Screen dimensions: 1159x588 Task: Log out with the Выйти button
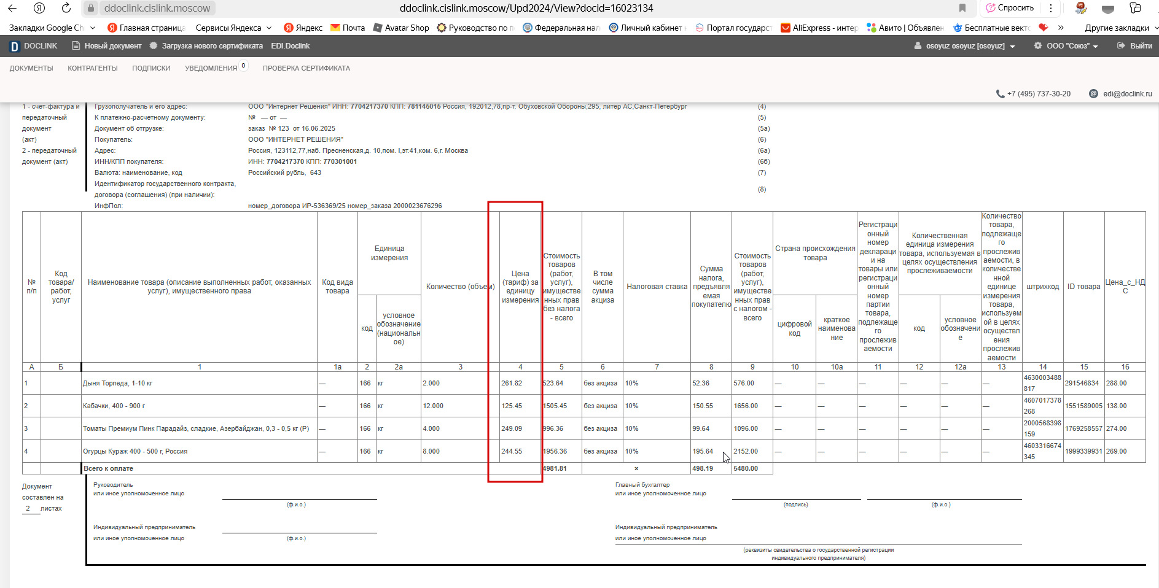[1134, 46]
